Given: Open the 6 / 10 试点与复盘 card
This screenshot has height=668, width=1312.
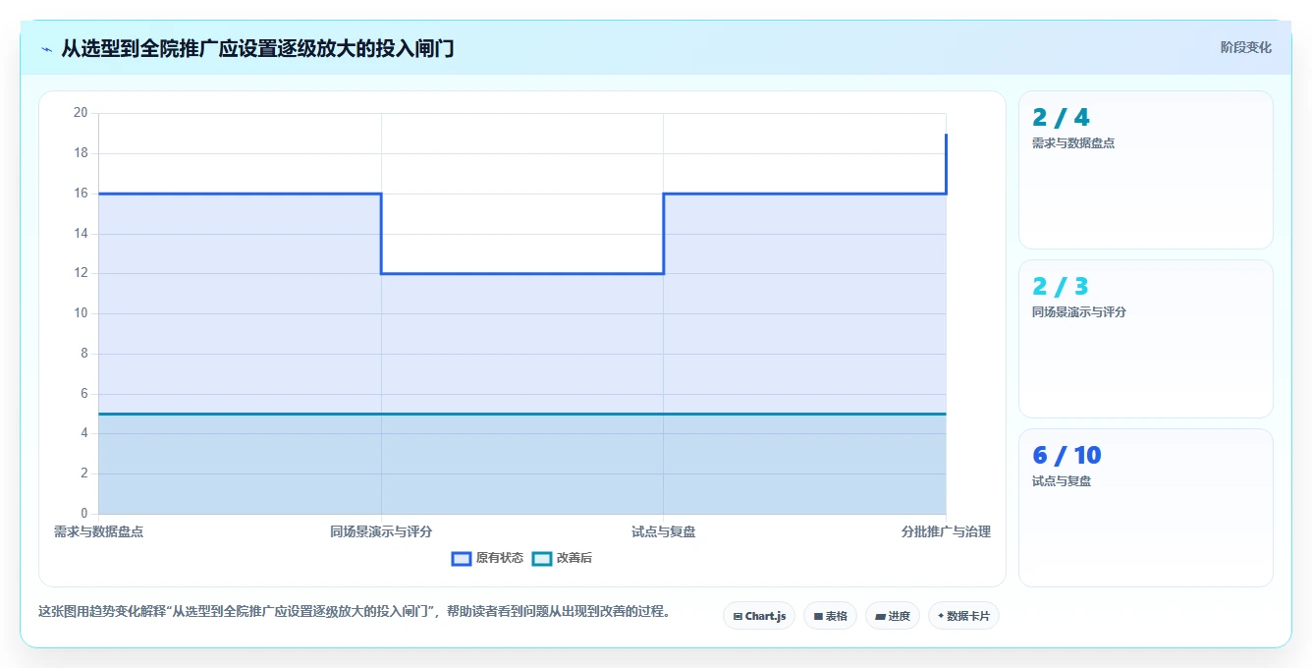Looking at the screenshot, I should pyautogui.click(x=1146, y=508).
